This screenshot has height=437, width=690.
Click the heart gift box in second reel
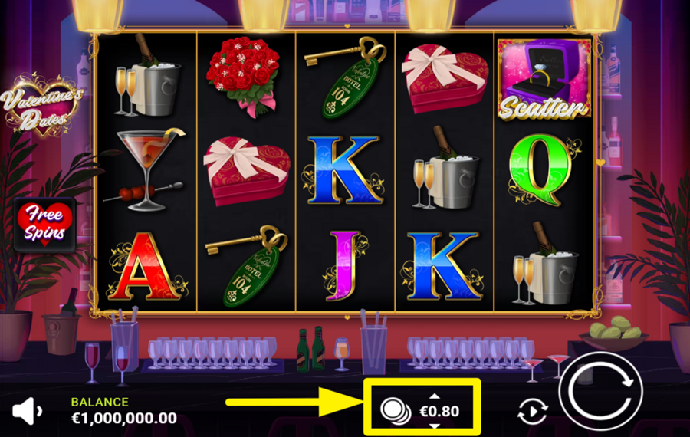(246, 171)
